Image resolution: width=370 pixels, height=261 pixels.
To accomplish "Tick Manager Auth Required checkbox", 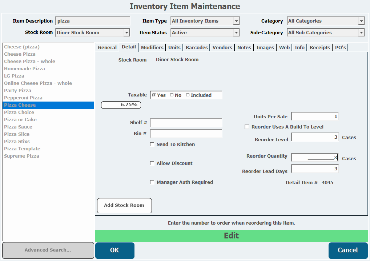I will 152,182.
